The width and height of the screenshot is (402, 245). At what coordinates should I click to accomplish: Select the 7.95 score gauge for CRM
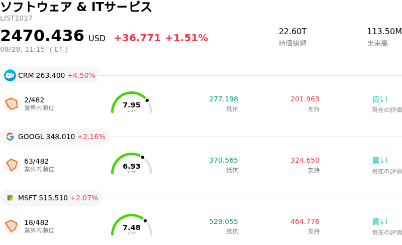132,102
